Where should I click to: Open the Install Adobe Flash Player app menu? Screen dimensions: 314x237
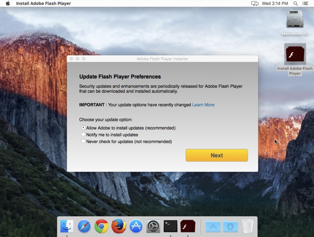[x=44, y=4]
